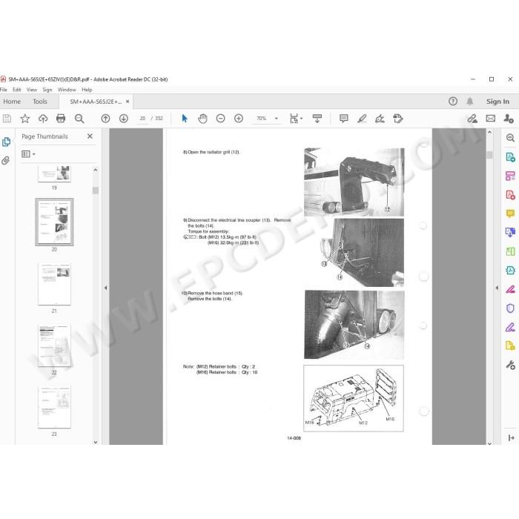Screen dimensions: 519x519
Task: Open the Export PDF tool in the right pane
Action: pos(510,157)
